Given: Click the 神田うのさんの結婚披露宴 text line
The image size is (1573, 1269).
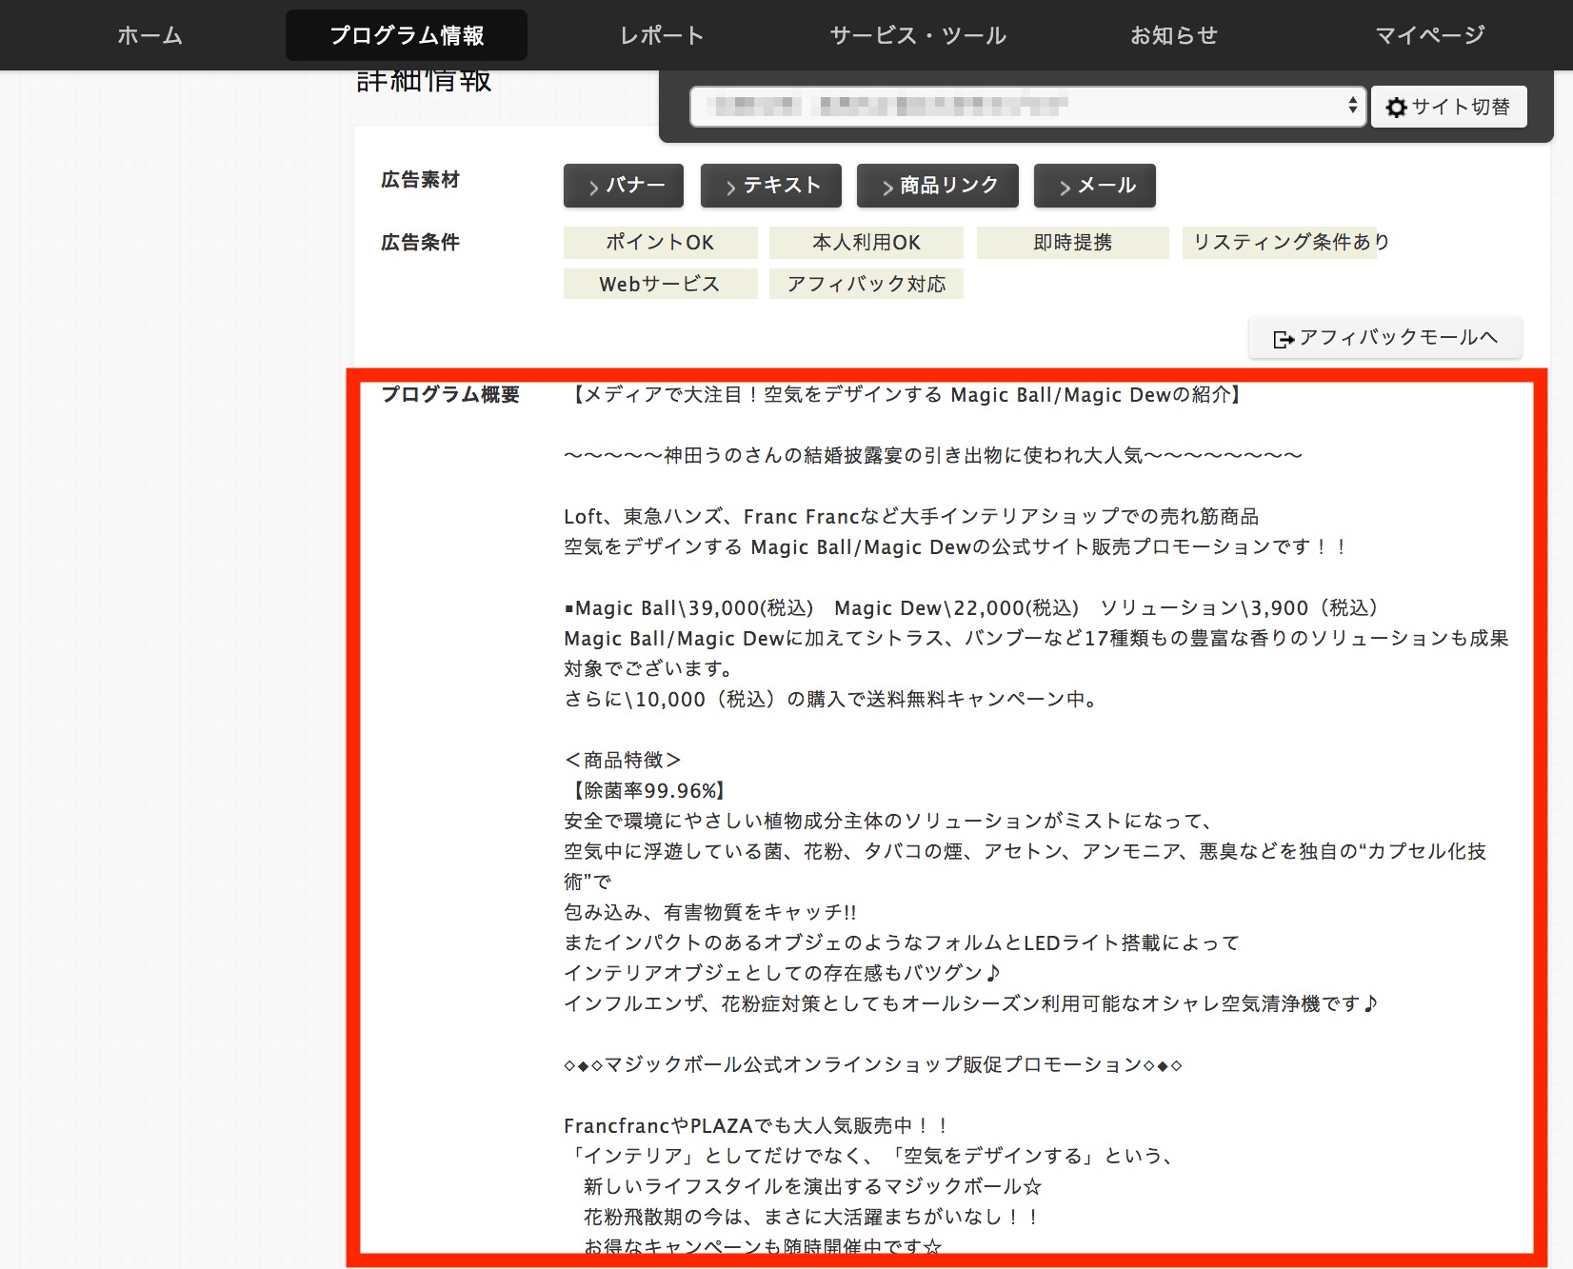Looking at the screenshot, I should (x=933, y=456).
